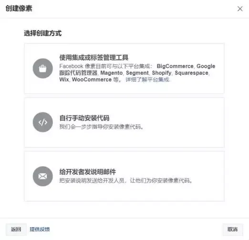
Task: Open the 提供反馈 link
Action: [40, 229]
